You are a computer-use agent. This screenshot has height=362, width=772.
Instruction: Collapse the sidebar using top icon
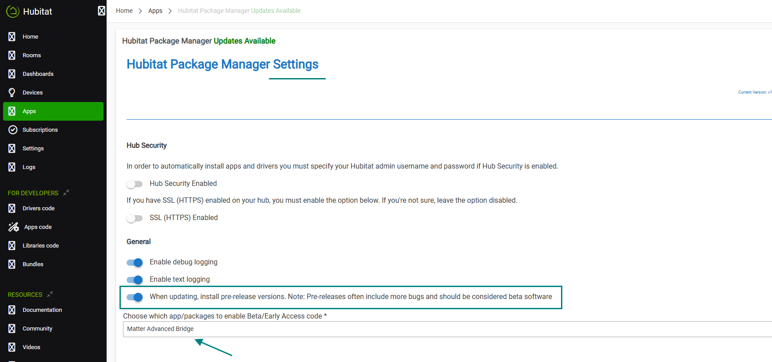pos(101,11)
